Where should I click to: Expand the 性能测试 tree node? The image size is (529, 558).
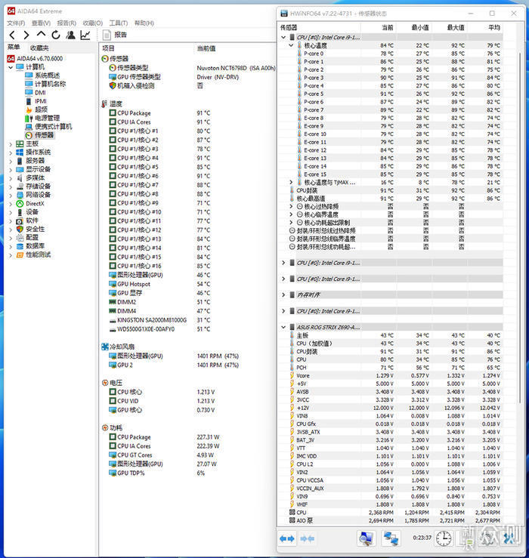11,255
